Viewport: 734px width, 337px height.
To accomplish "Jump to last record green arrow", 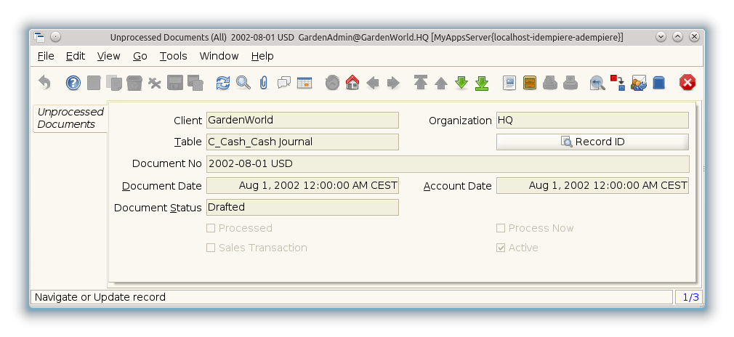I will [x=482, y=83].
